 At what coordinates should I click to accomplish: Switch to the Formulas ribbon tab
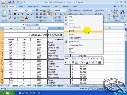coord(46,6)
